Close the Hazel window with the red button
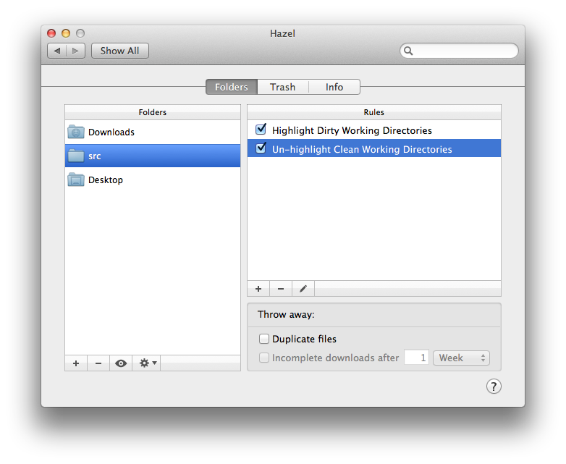Screen dimensions: 566x464 (x=51, y=33)
